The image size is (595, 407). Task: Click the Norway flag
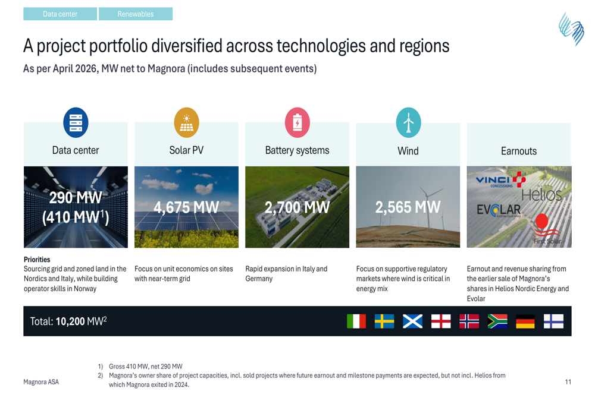tap(469, 321)
